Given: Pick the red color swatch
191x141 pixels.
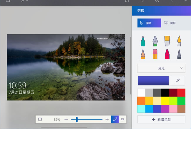Looking at the screenshot, I should 181,93.
